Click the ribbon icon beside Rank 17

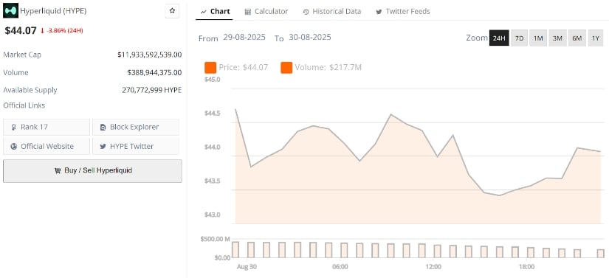tap(13, 127)
